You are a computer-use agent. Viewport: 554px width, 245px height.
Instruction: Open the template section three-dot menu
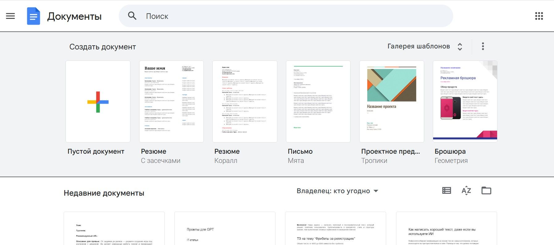click(x=483, y=47)
